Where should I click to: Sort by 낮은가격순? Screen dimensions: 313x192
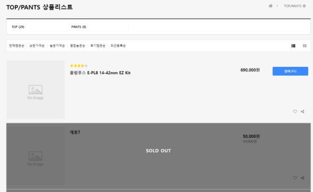pos(37,46)
